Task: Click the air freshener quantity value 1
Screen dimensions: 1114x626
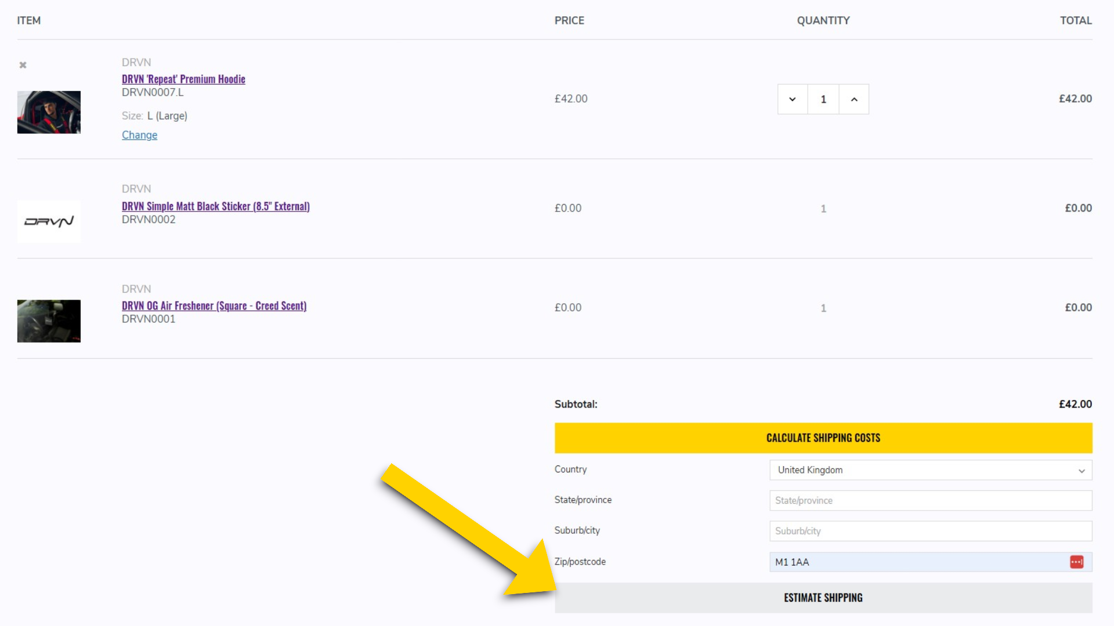Action: point(823,308)
